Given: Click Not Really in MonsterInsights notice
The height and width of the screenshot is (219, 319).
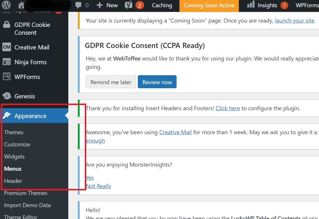Looking at the screenshot, I should pos(98,186).
